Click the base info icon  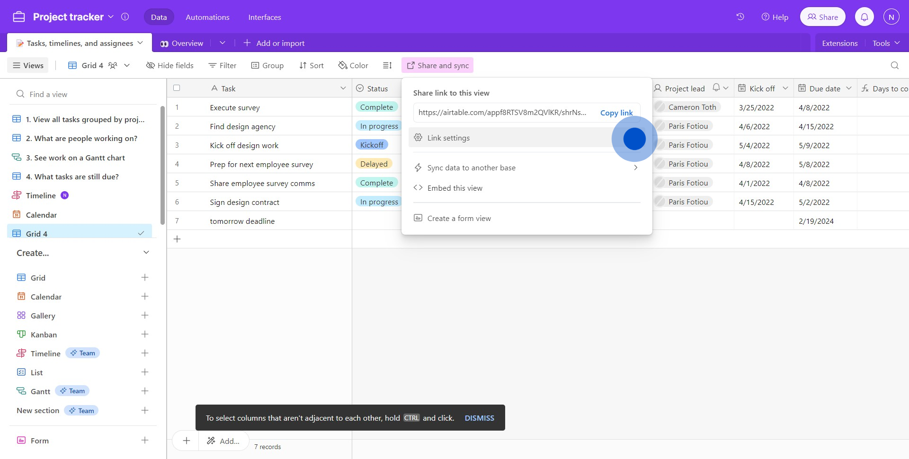(125, 17)
